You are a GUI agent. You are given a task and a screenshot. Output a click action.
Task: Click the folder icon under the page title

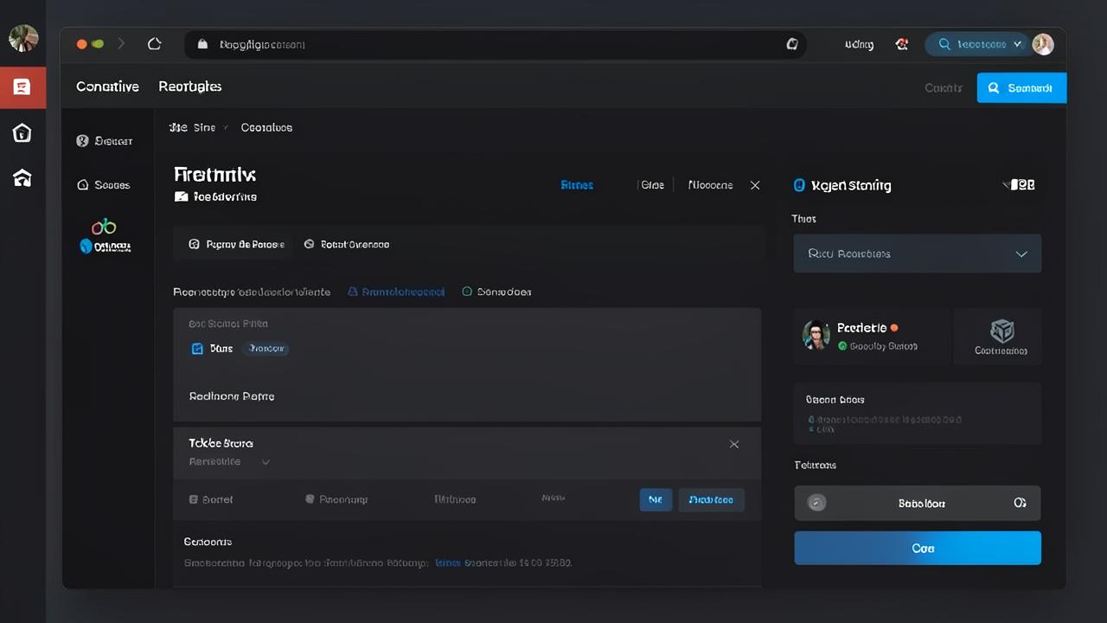click(x=181, y=196)
